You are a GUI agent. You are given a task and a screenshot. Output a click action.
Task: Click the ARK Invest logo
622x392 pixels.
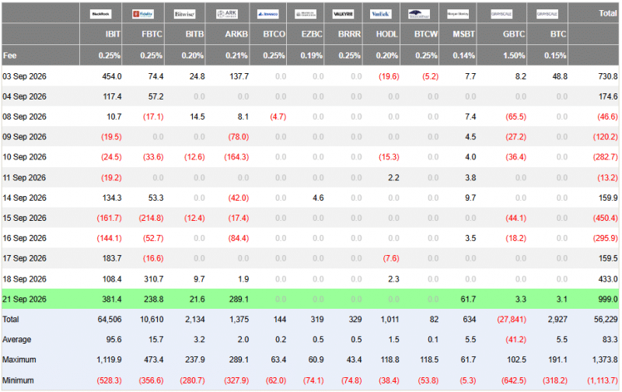tap(227, 14)
